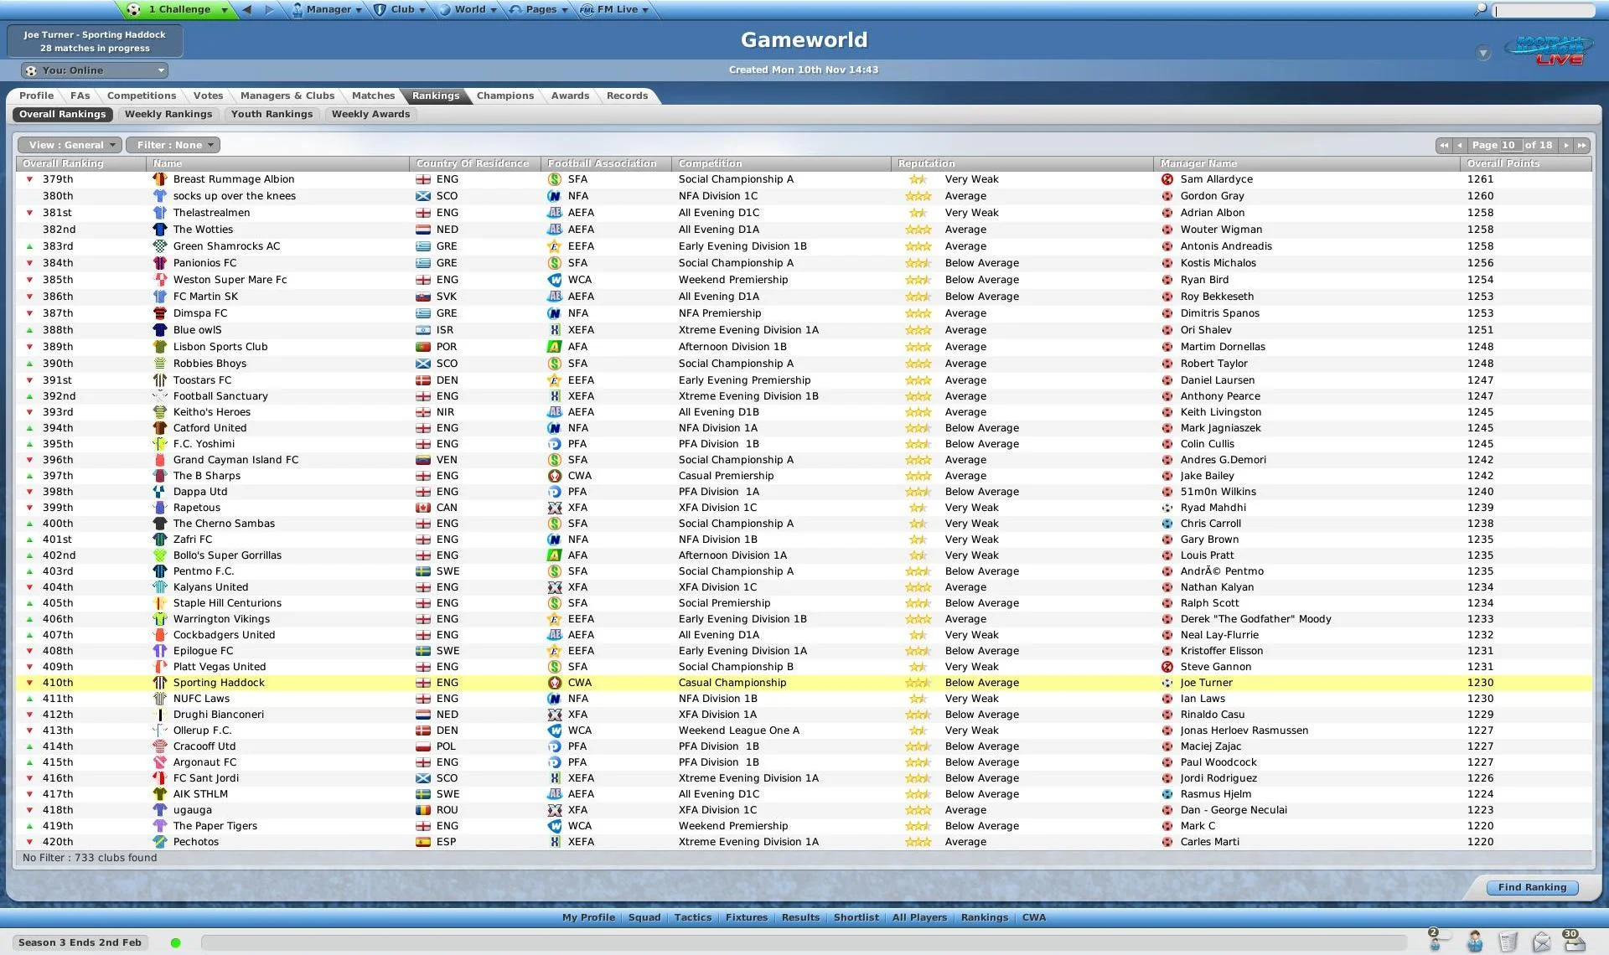Viewport: 1609px width, 955px height.
Task: Click the news document icon in bottom bar
Action: pos(1508,942)
